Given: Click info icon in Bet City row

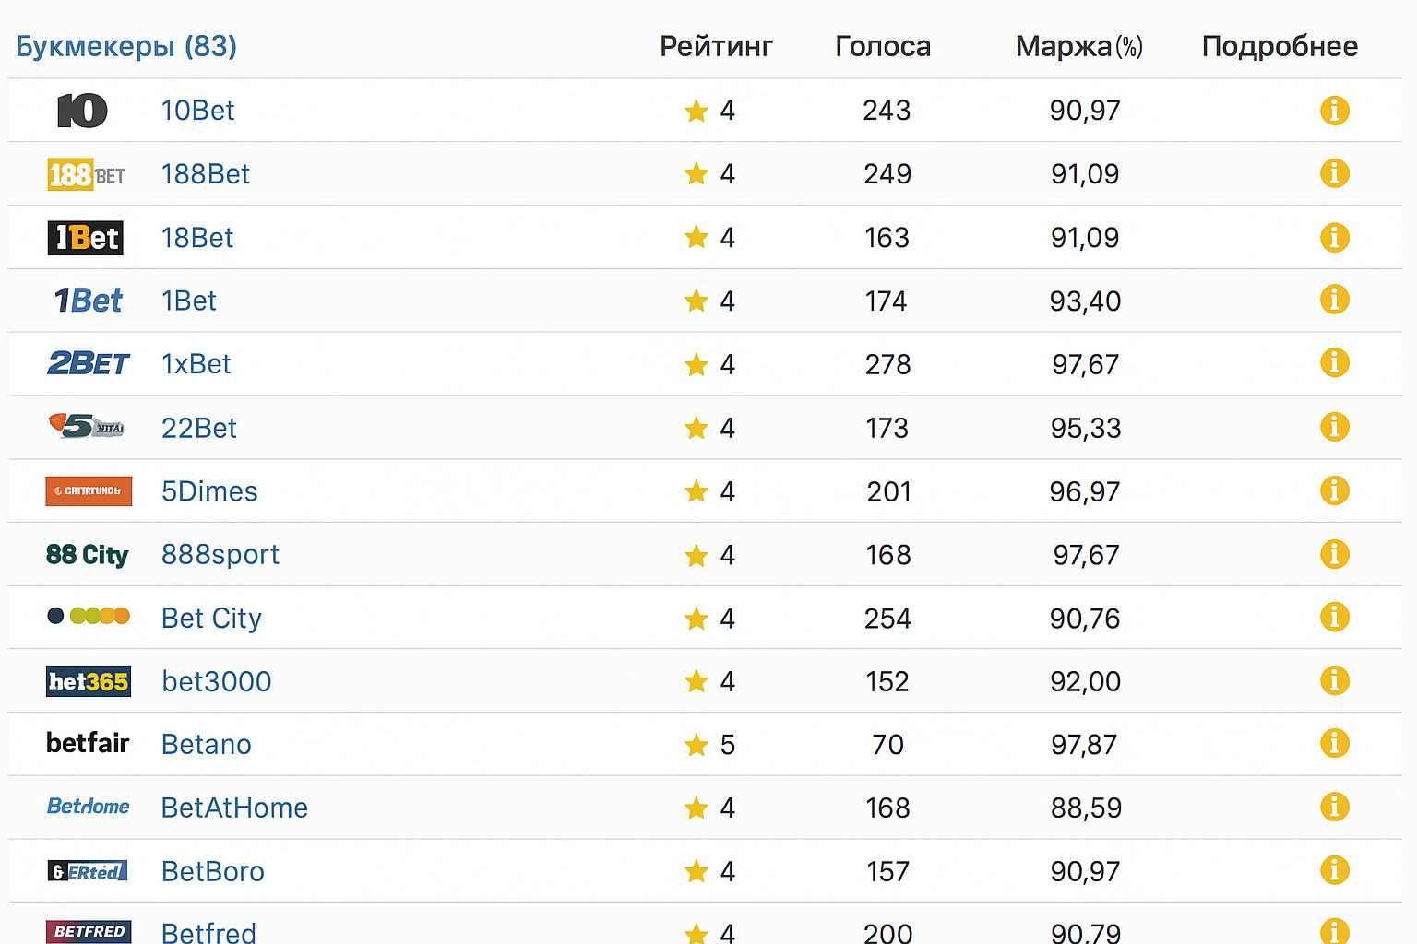Looking at the screenshot, I should [1334, 617].
